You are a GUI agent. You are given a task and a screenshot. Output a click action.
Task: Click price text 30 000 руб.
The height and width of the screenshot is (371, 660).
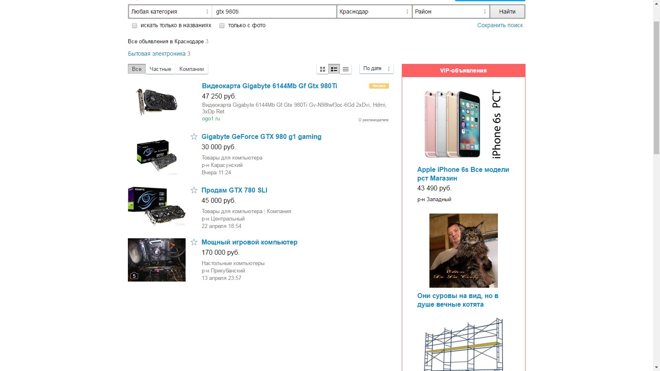click(219, 147)
